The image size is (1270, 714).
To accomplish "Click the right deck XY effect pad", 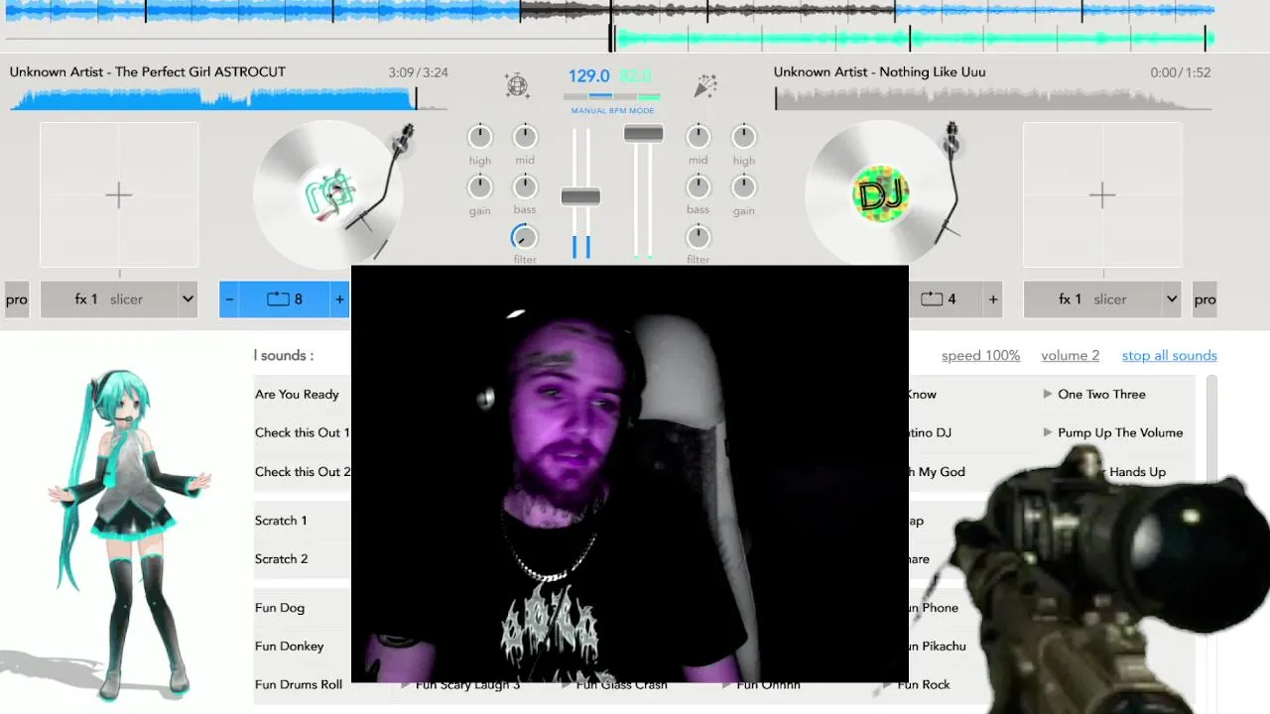I will [1102, 194].
